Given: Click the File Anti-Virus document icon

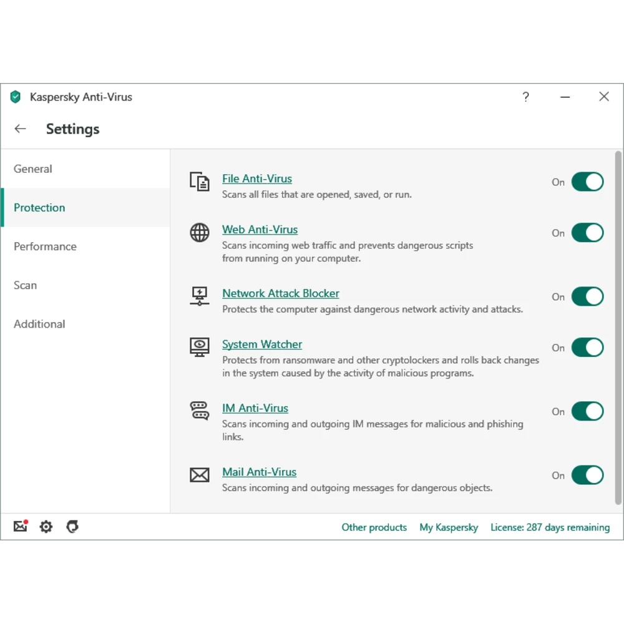Looking at the screenshot, I should [200, 182].
